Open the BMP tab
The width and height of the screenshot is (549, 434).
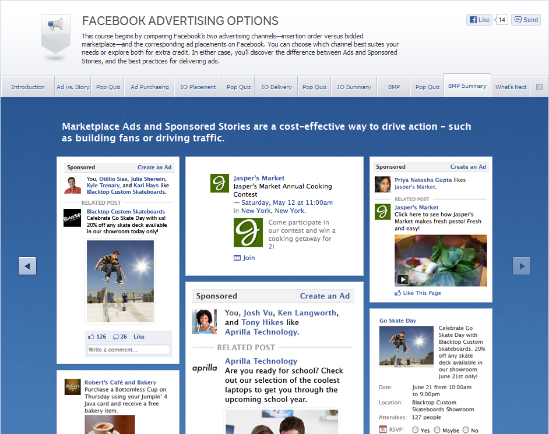pos(394,87)
